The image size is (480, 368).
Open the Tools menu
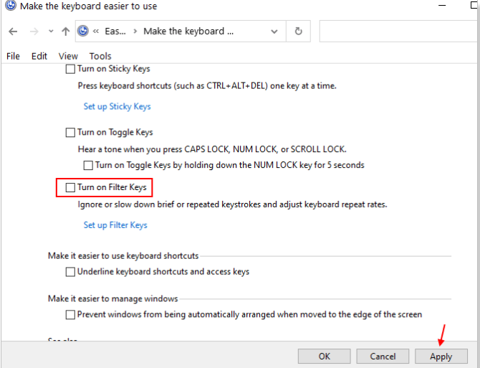100,57
